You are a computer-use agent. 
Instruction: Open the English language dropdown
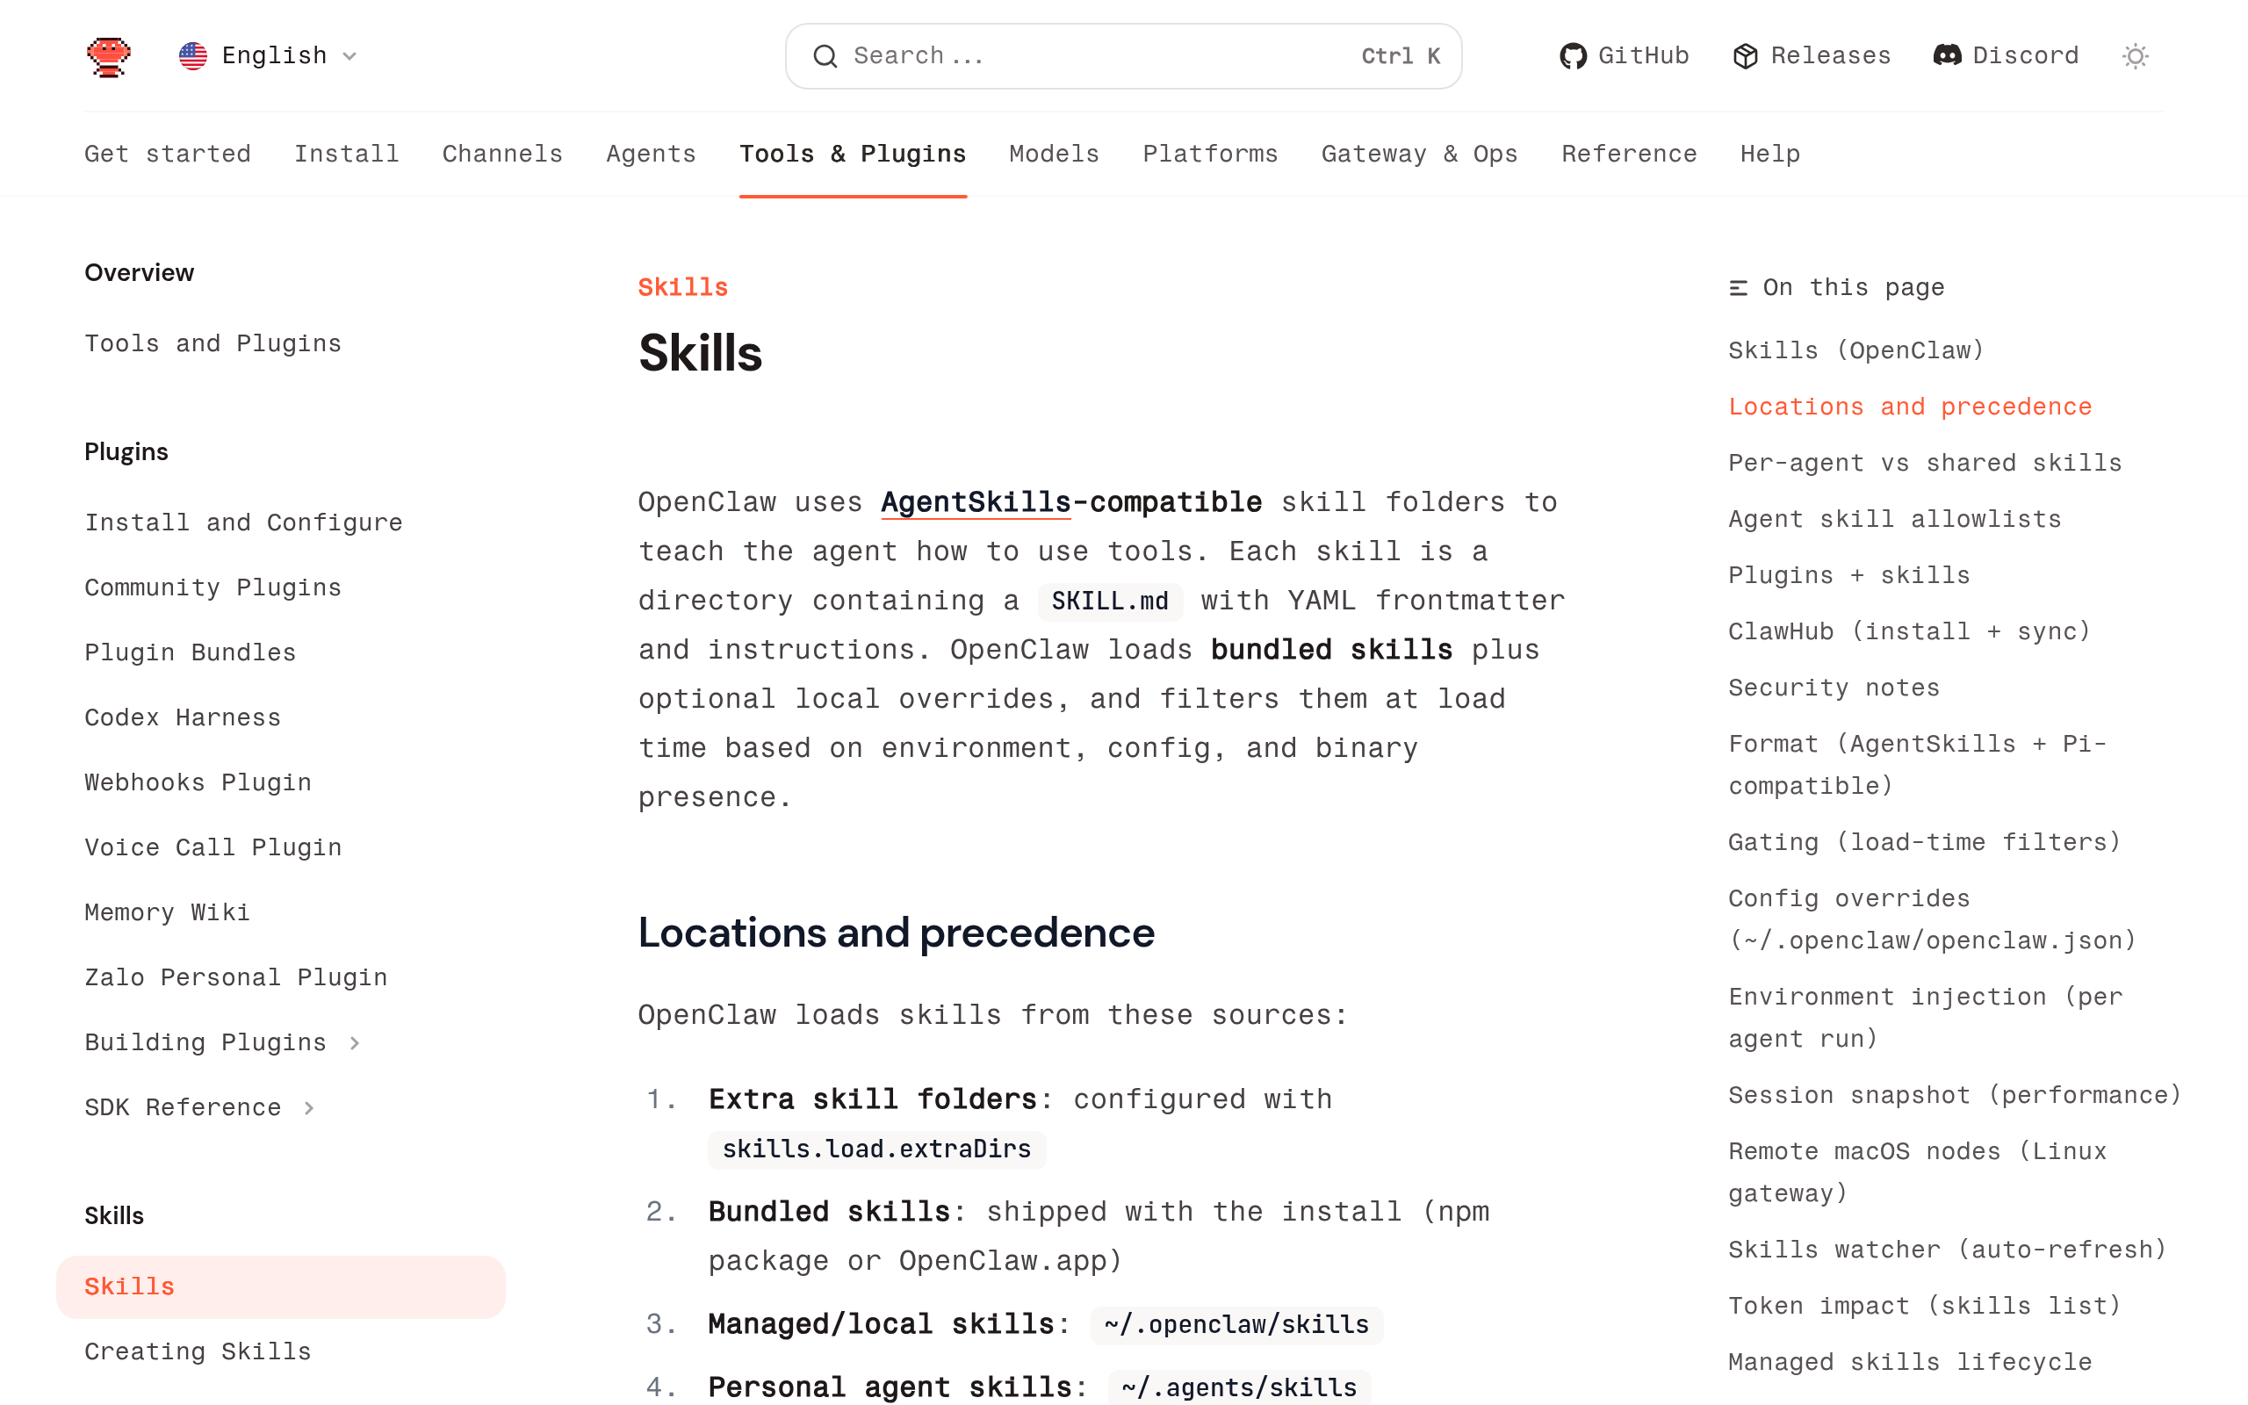(274, 55)
